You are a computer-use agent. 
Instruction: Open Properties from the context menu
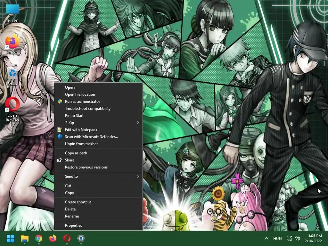(98, 225)
